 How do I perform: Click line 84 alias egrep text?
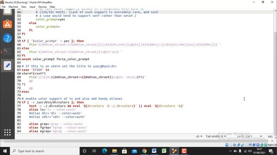pyautogui.click(x=58, y=131)
